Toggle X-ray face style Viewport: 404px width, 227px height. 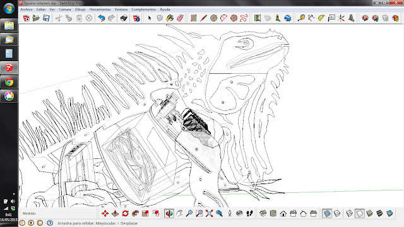(x=327, y=213)
